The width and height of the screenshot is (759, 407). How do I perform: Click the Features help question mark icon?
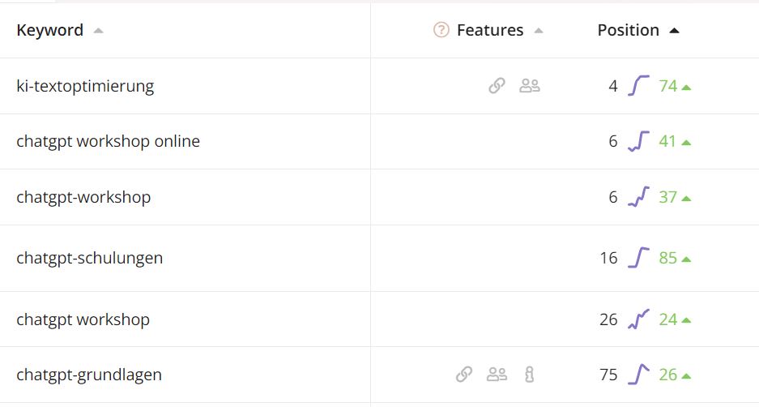pyautogui.click(x=441, y=30)
